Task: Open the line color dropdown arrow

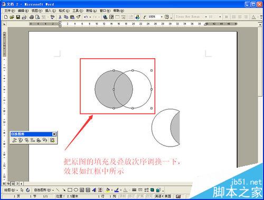Action: 121,190
